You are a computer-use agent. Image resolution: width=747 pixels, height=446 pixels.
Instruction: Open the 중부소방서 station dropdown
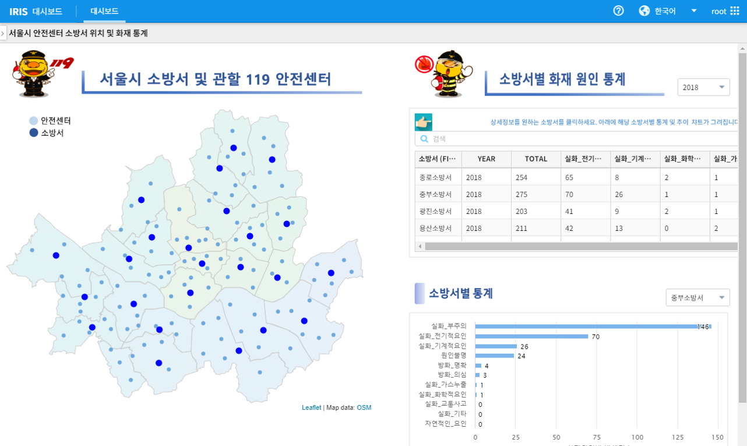point(697,297)
